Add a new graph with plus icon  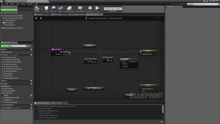coord(31,50)
